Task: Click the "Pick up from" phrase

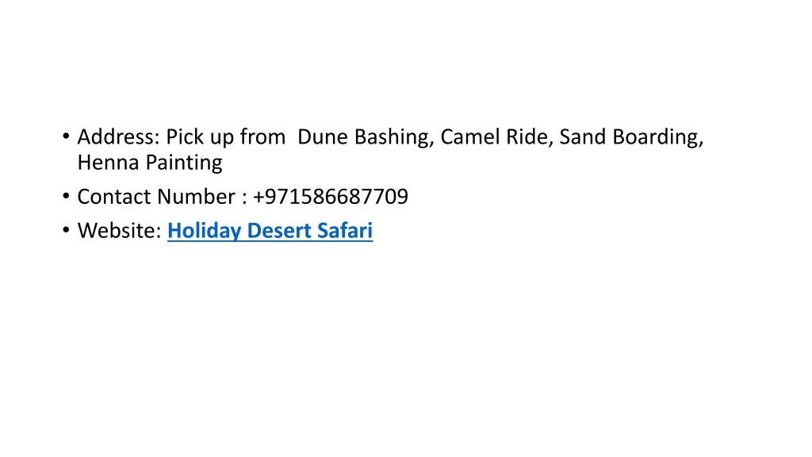Action: 225,137
